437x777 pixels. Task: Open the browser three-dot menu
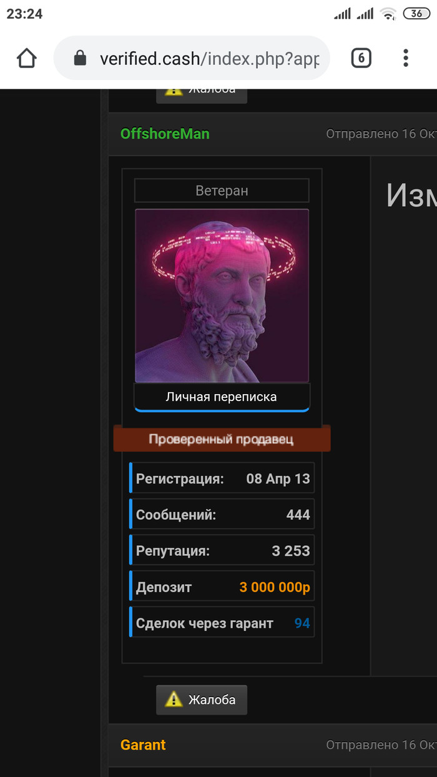(x=405, y=58)
